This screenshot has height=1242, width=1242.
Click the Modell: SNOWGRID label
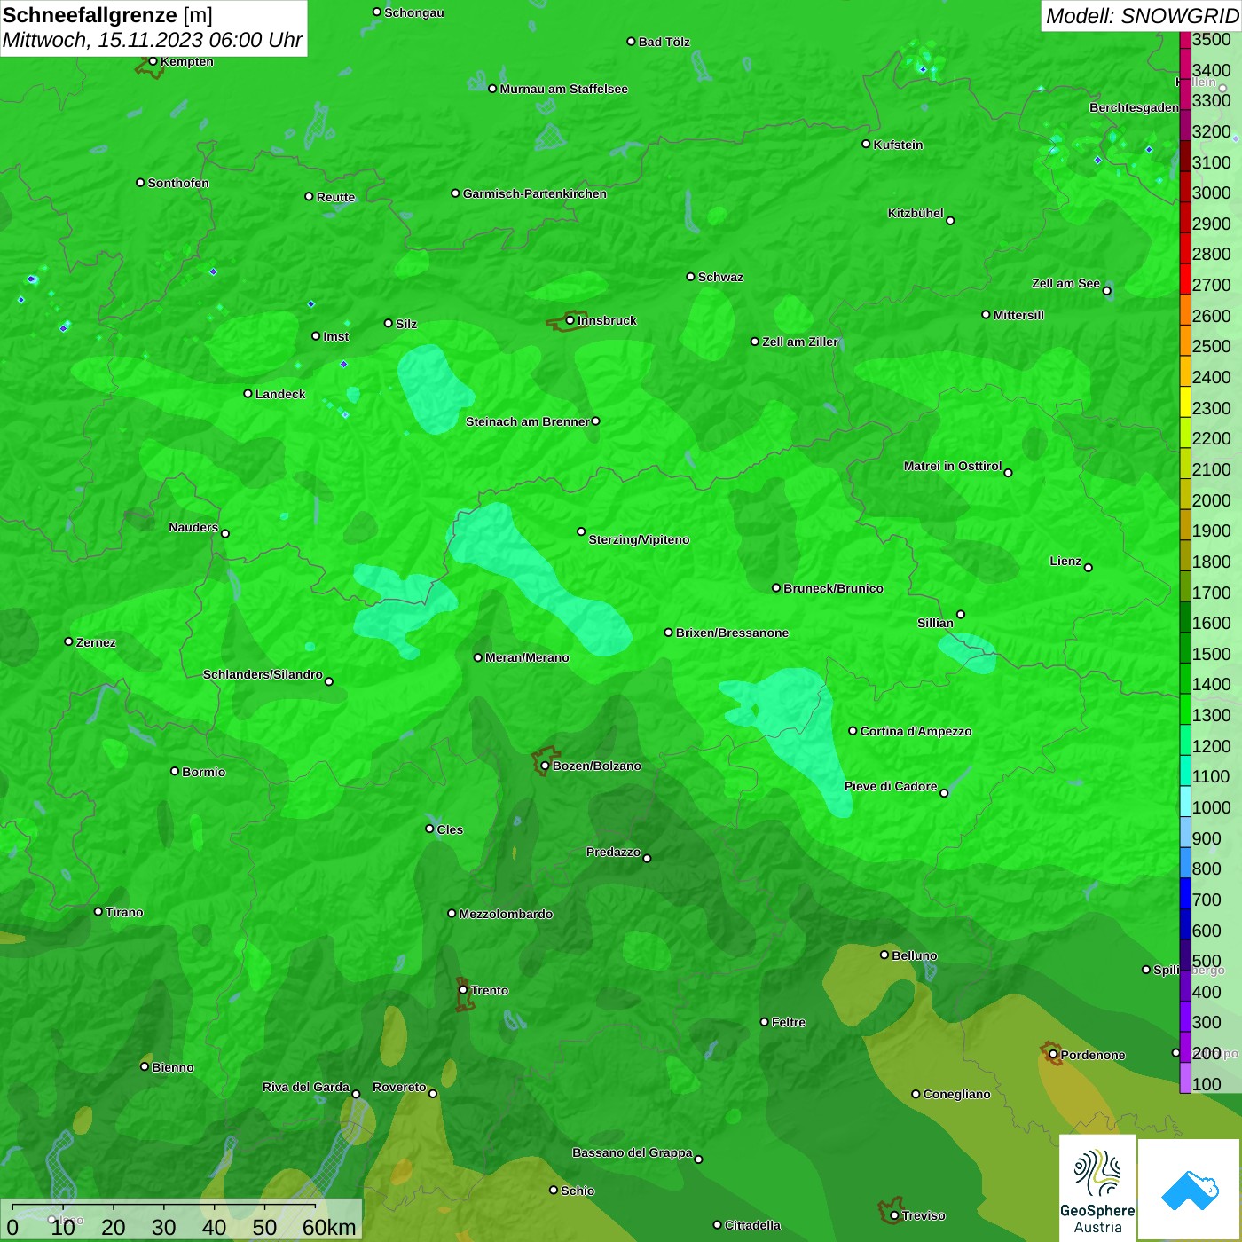(1142, 16)
